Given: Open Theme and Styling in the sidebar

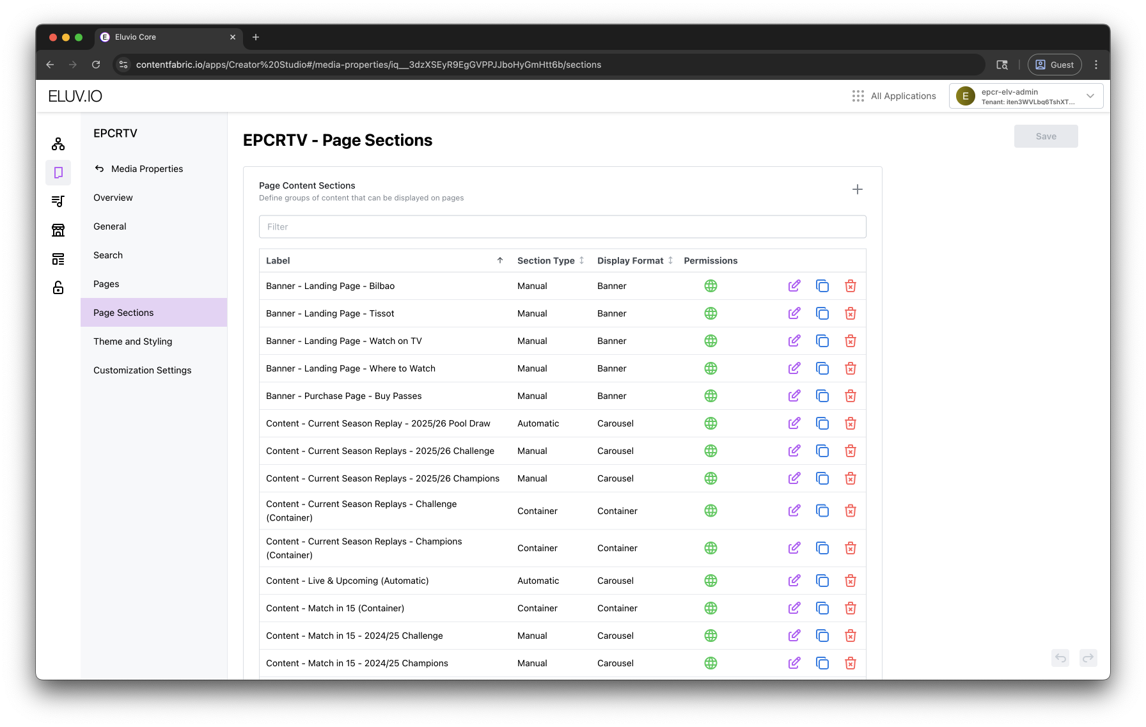Looking at the screenshot, I should (133, 341).
